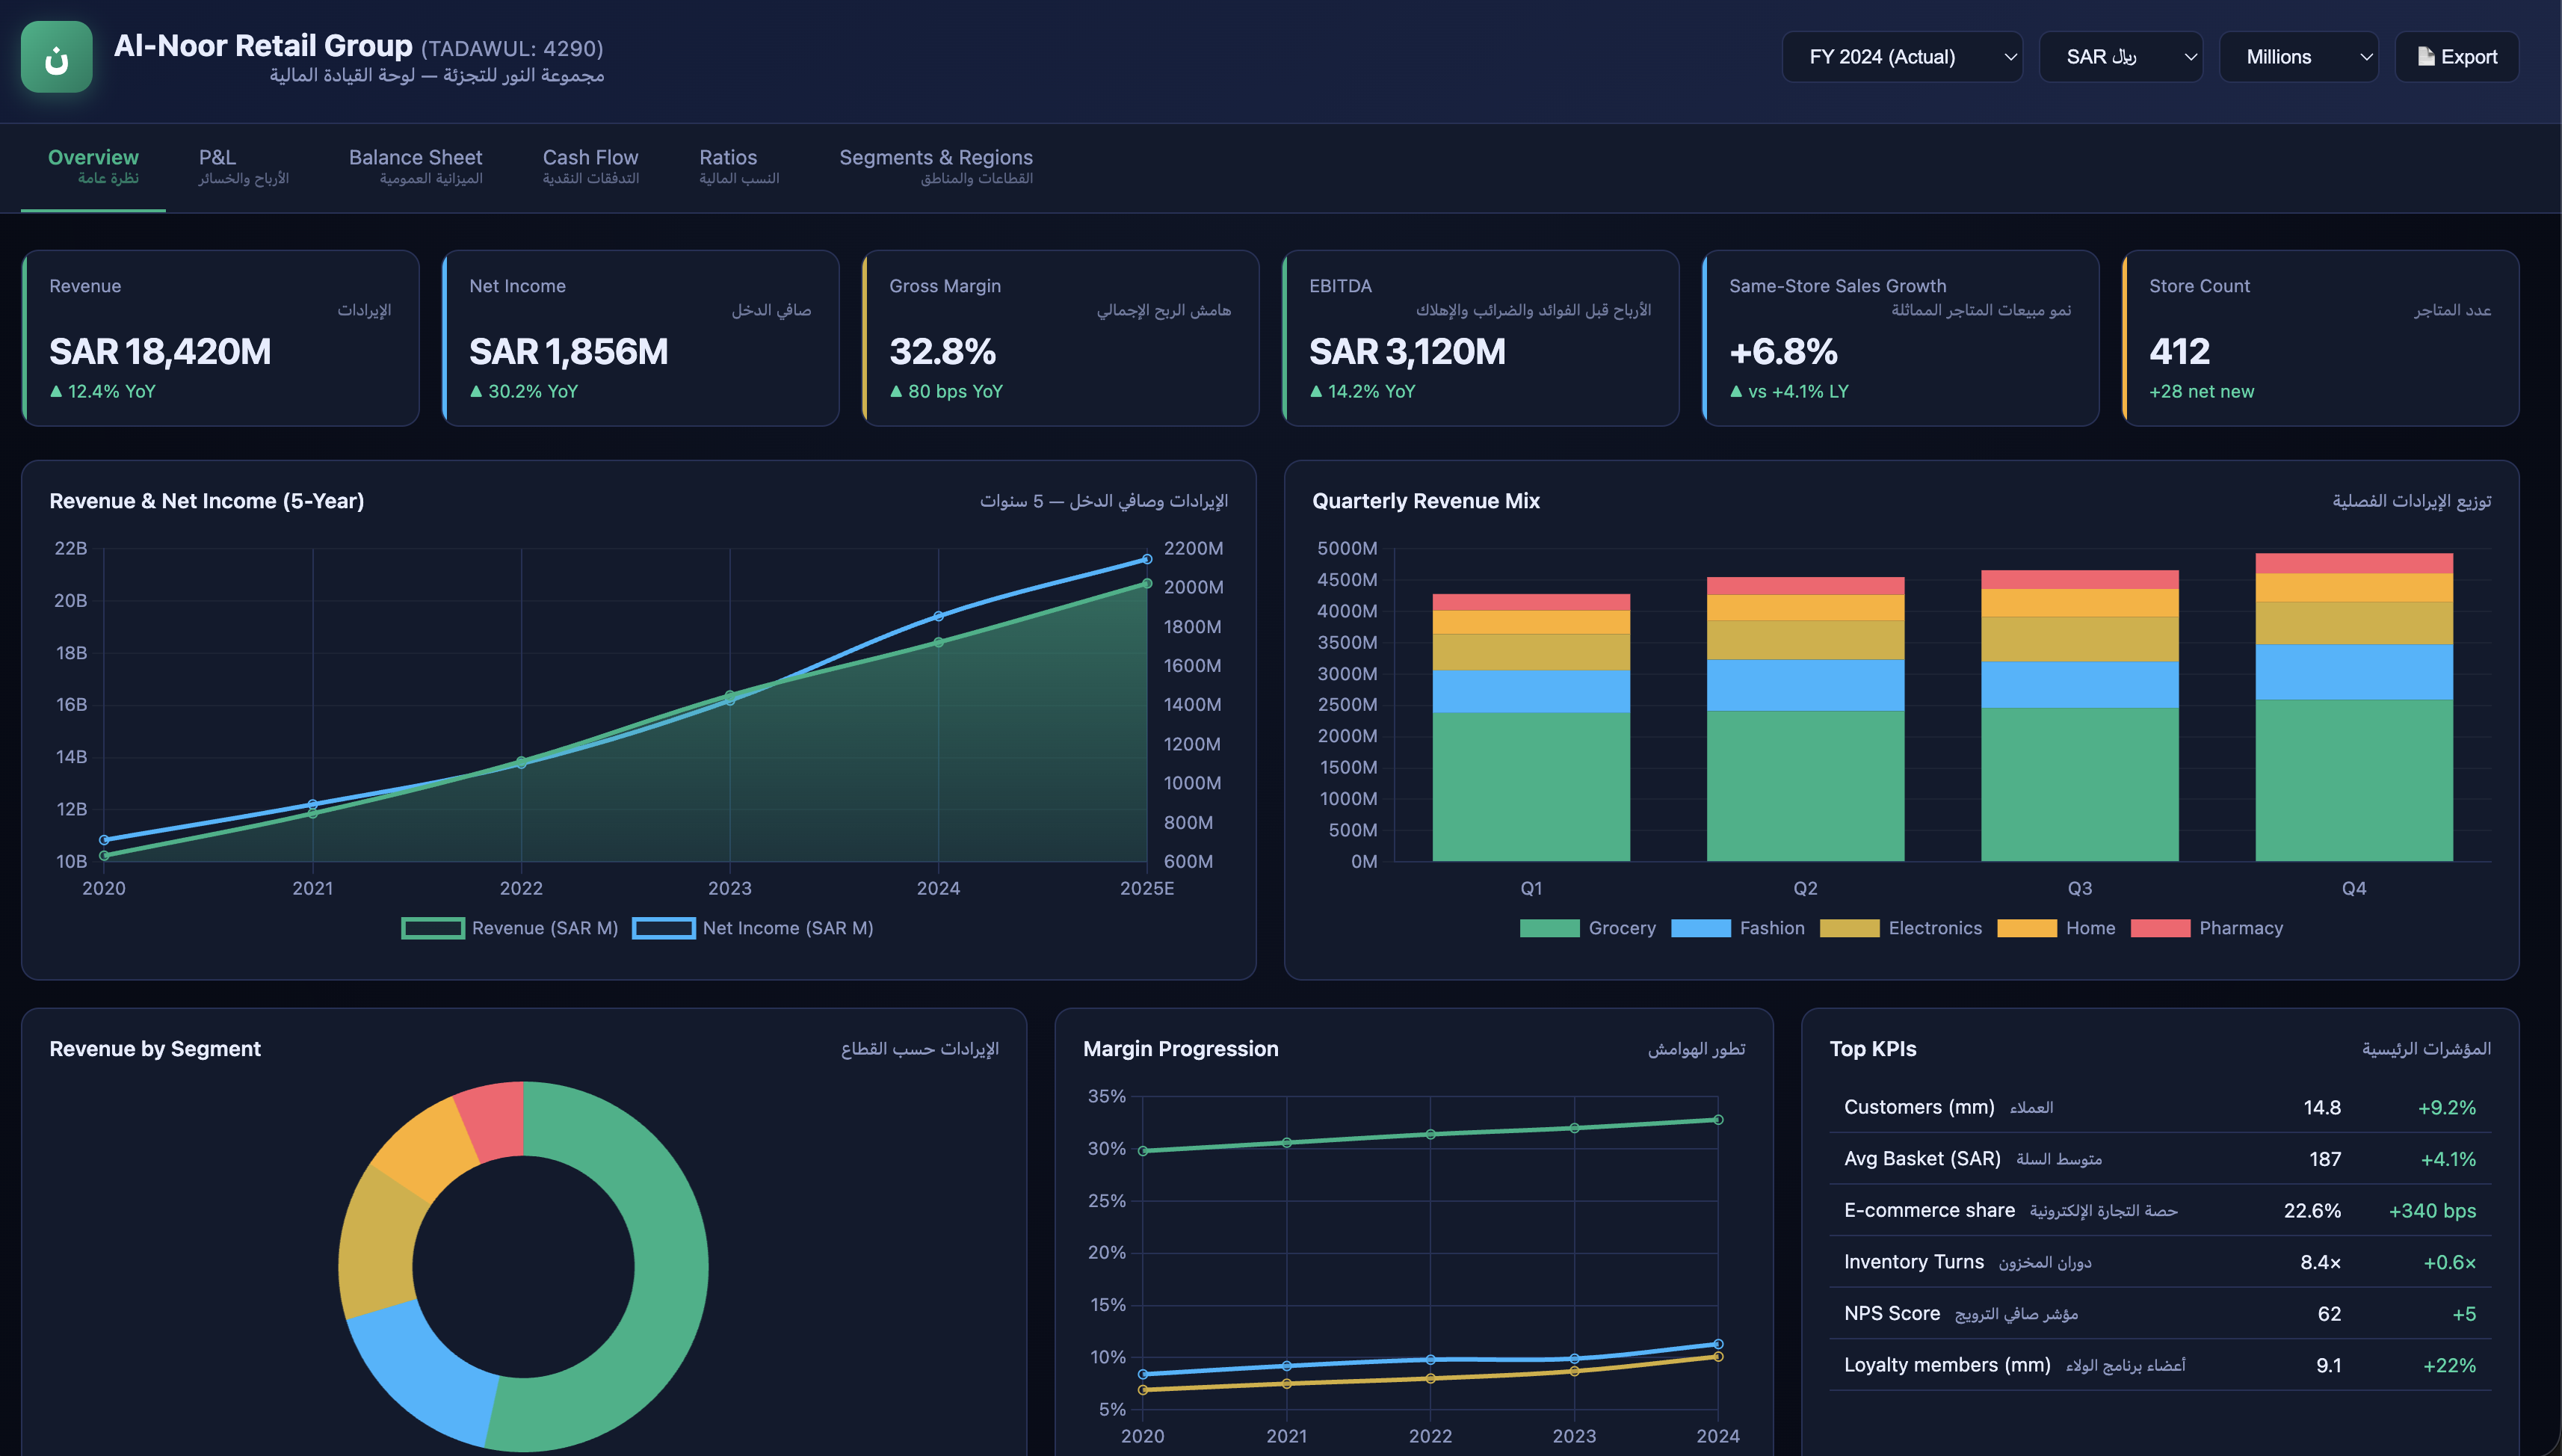Toggle the Fashion legend swatch
This screenshot has width=2562, height=1456.
coord(1700,928)
